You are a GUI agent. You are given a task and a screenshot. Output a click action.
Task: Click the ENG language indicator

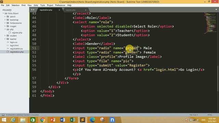[204, 120]
